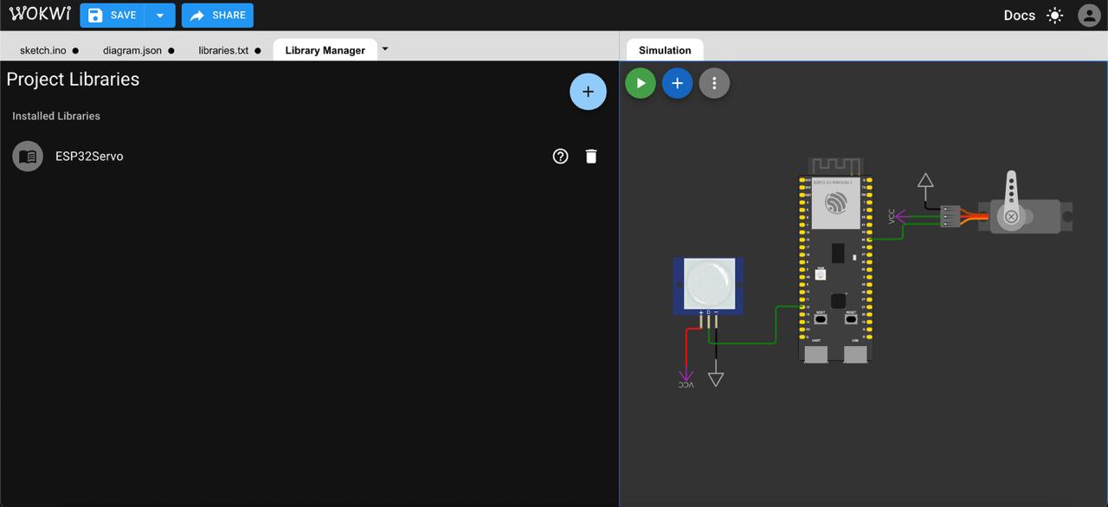Select the PIR motion sensor component
This screenshot has height=507, width=1108.
pyautogui.click(x=708, y=285)
